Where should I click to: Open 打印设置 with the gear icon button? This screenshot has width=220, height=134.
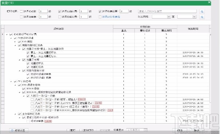pos(19,130)
